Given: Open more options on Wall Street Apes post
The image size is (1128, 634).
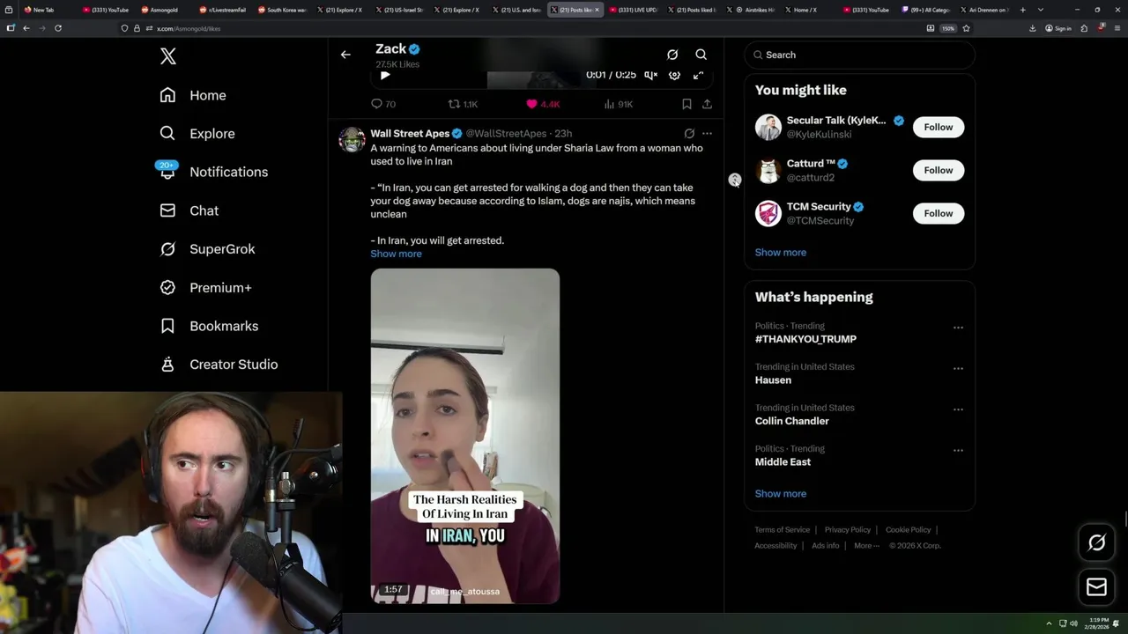Looking at the screenshot, I should coord(707,134).
